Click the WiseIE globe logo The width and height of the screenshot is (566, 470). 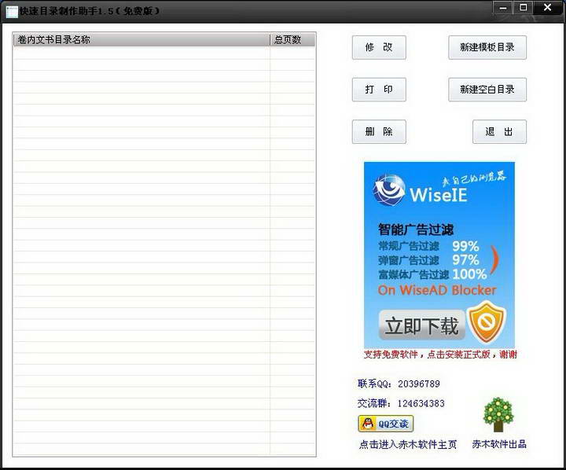pos(389,190)
